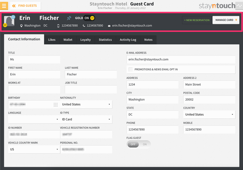Click header email erin.fischer@stayntouch.com

coord(132,26)
